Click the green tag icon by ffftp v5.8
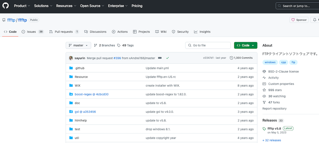 pyautogui.click(x=264, y=129)
